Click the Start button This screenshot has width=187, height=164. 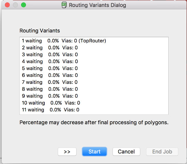[94, 152]
